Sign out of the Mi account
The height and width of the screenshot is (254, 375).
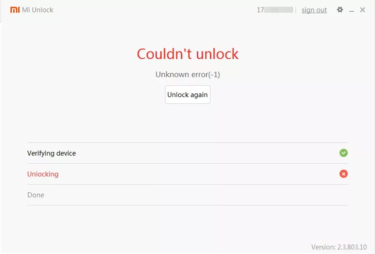[314, 10]
